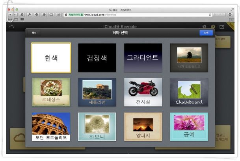The width and height of the screenshot is (240, 161).
Task: Create a new presentation with the compose icon
Action: (222, 27)
